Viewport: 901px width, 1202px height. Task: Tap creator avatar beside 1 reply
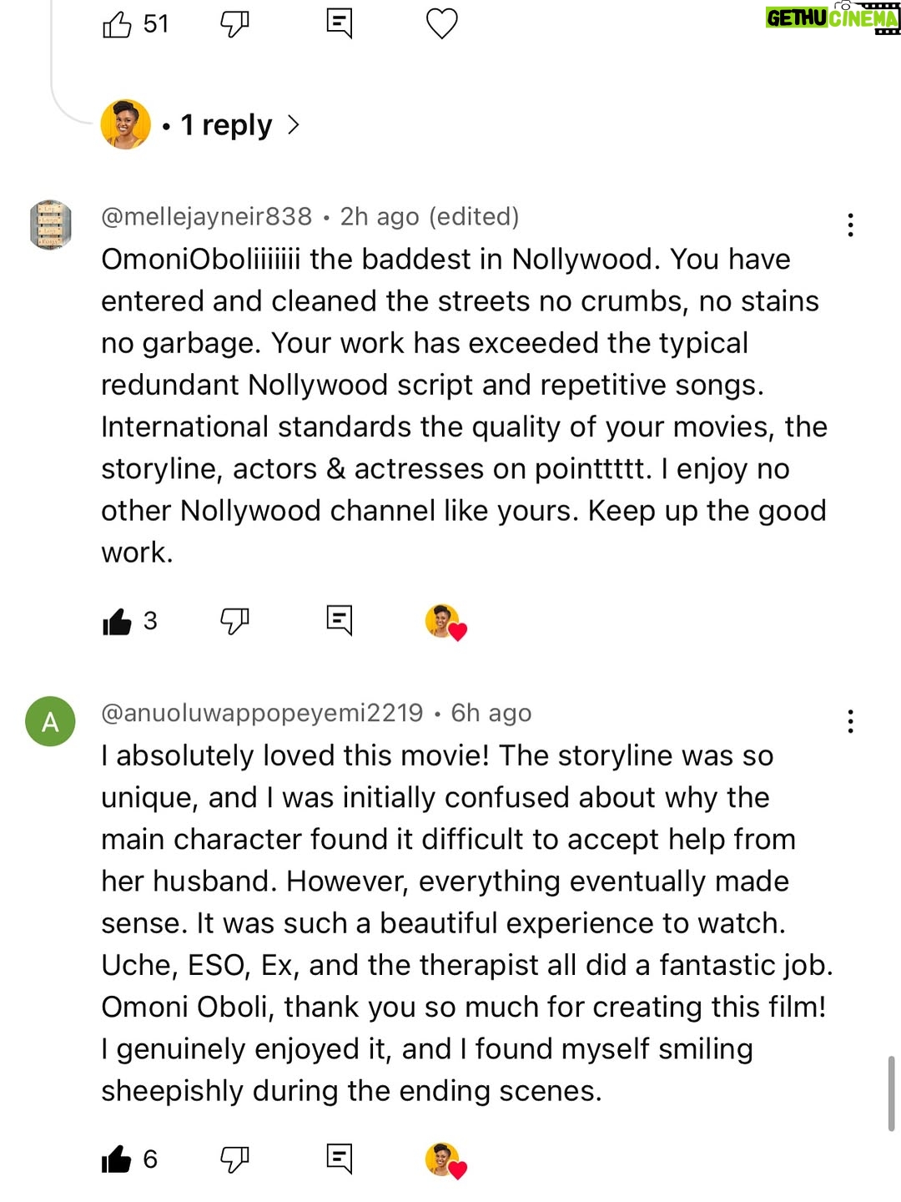(x=125, y=124)
